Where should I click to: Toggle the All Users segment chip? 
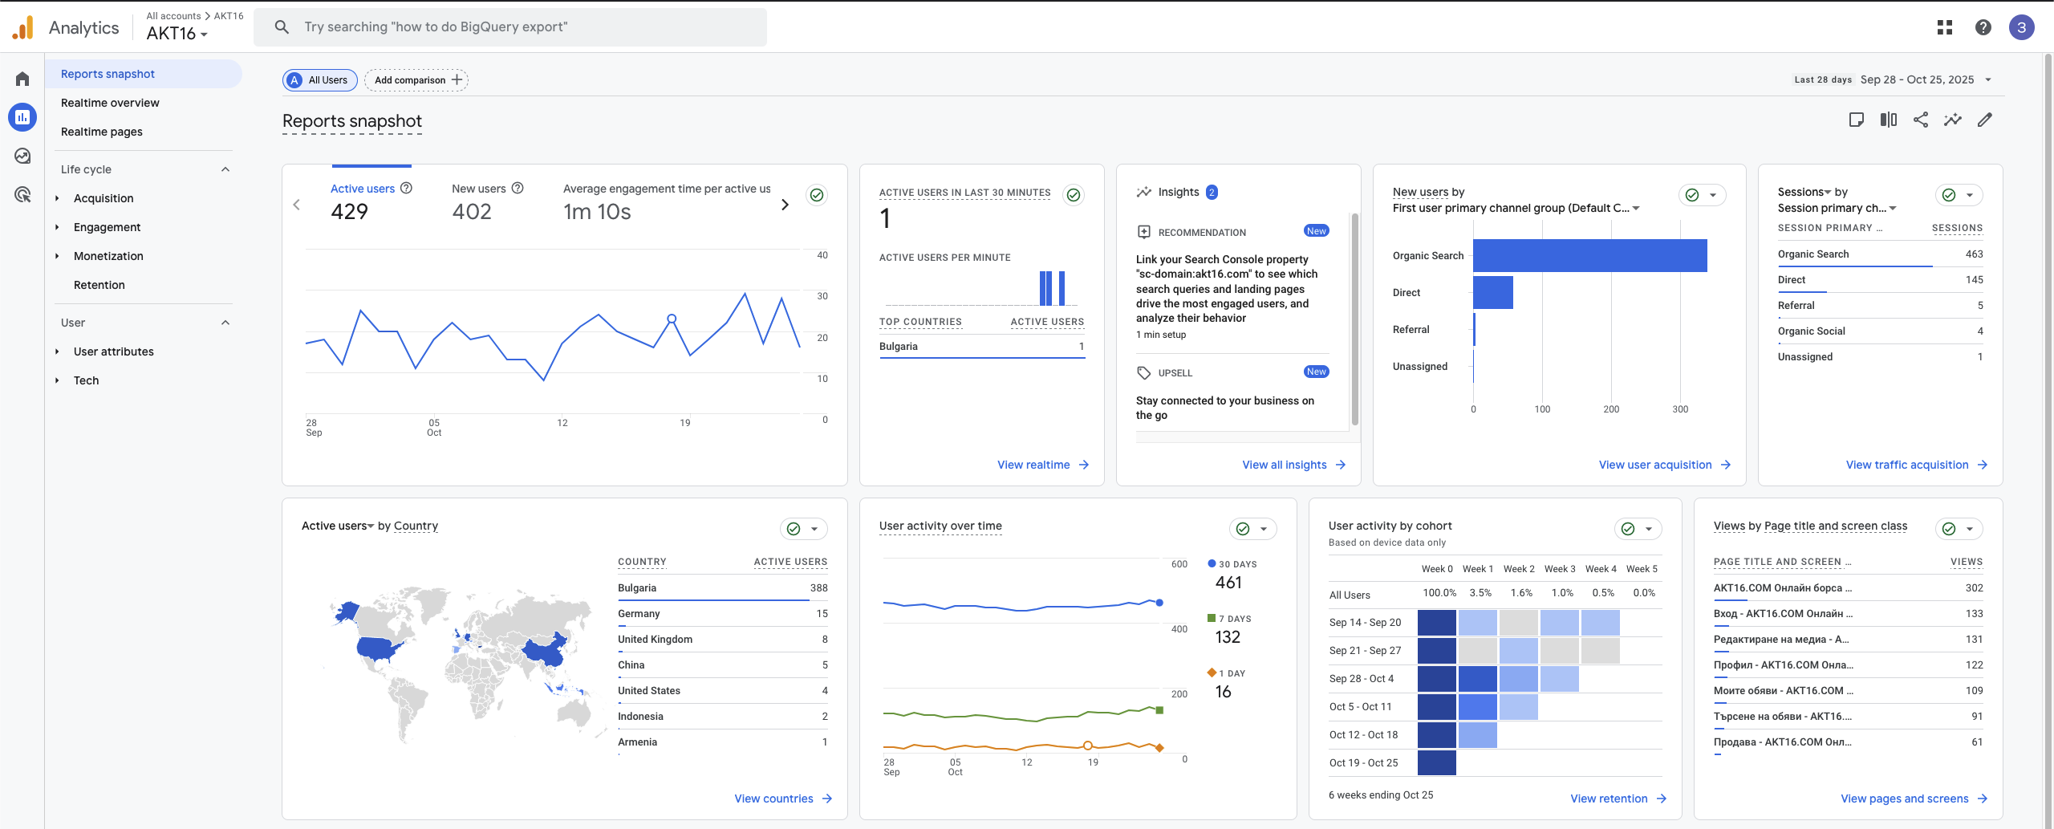(320, 80)
